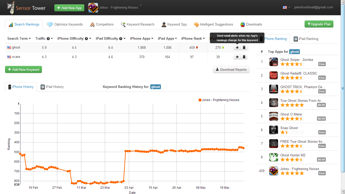The height and width of the screenshot is (194, 345).
Task: Sort by iPhone Difficulty column
Action: coord(74,38)
